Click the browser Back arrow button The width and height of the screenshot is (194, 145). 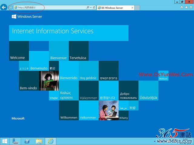point(4,7)
